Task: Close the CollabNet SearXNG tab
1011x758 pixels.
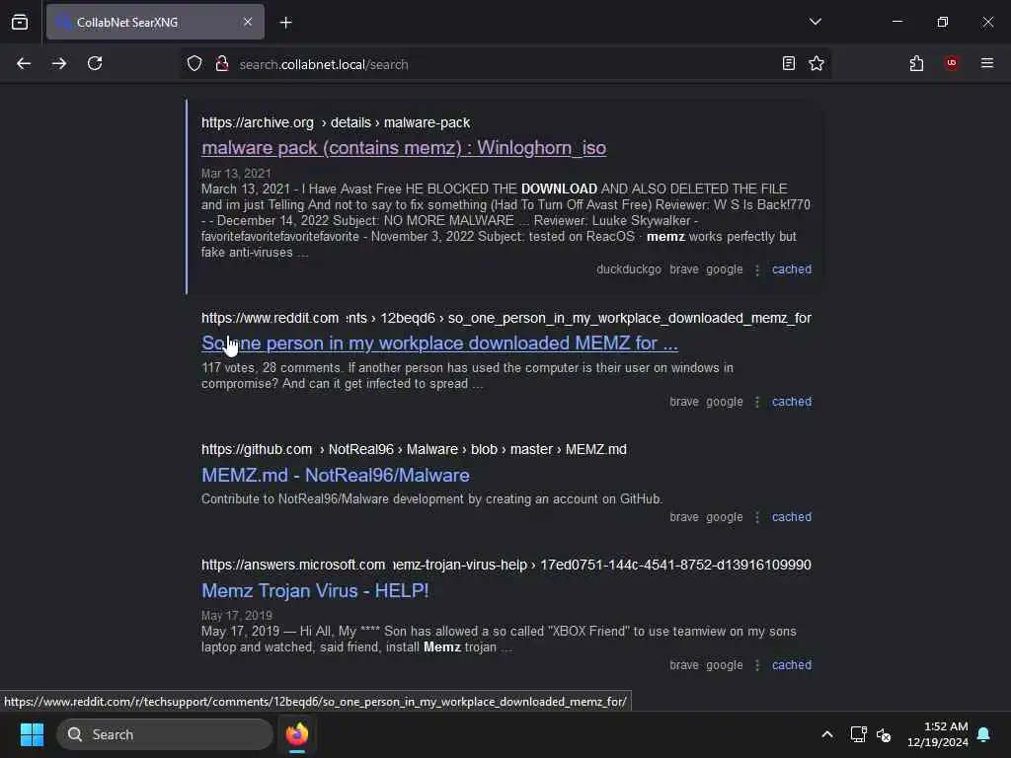Action: [248, 22]
